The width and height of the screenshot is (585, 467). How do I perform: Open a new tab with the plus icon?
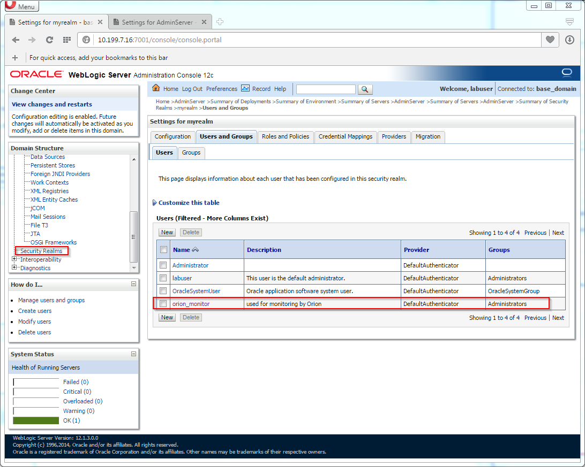220,22
